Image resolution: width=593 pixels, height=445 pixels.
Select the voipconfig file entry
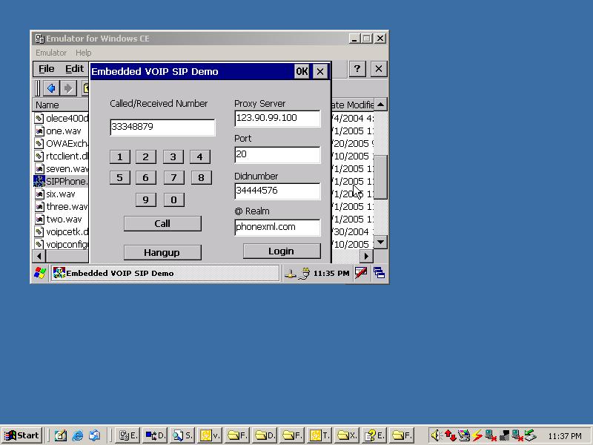[x=62, y=245]
